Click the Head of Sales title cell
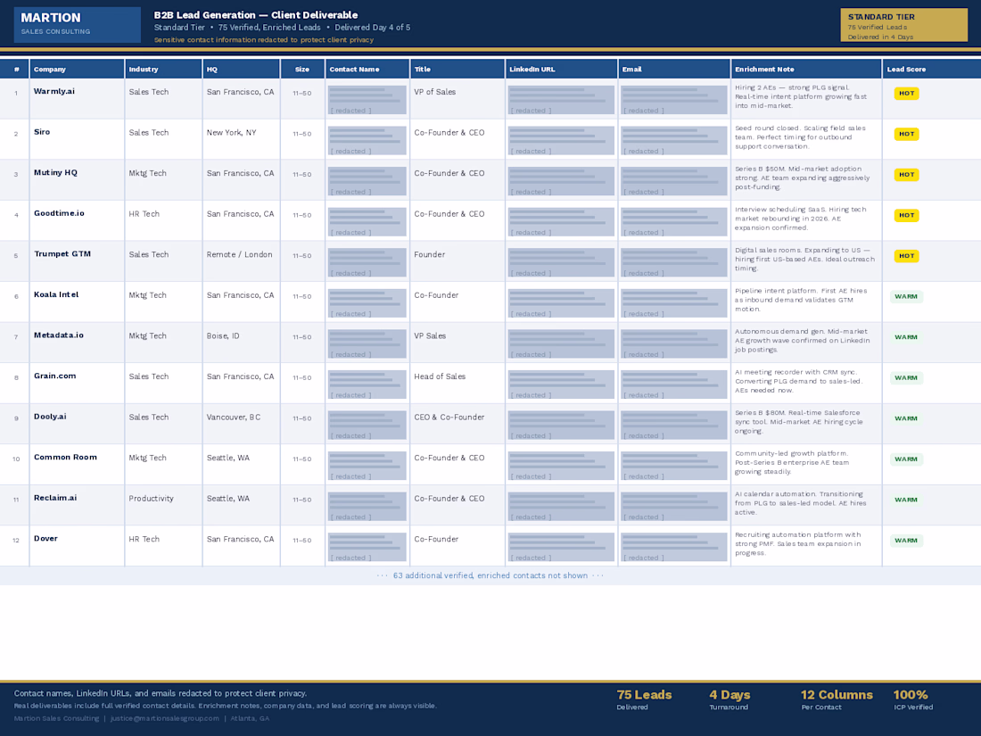981x736 pixels. pyautogui.click(x=458, y=383)
